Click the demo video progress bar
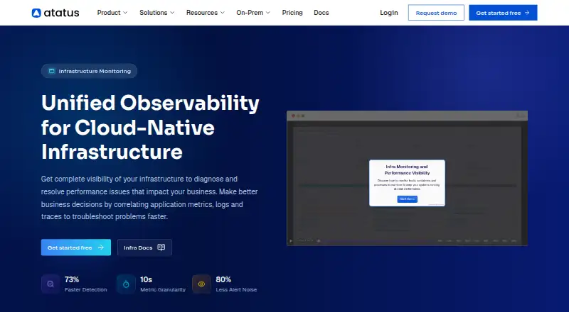 (x=378, y=240)
